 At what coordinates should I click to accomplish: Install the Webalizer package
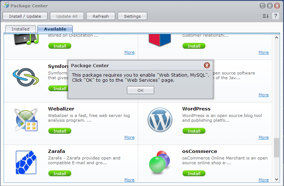[x=60, y=131]
